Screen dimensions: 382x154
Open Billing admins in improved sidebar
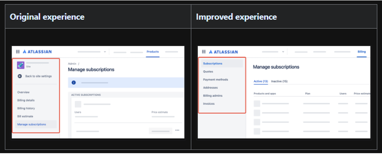pos(213,96)
